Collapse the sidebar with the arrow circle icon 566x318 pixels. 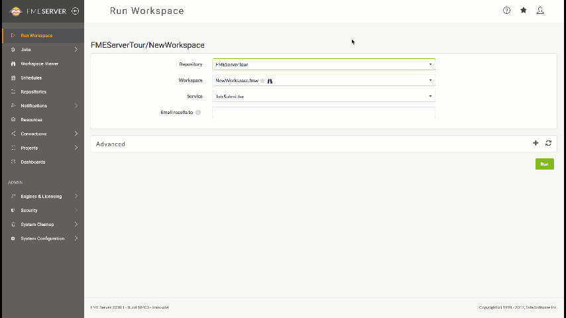[75, 11]
